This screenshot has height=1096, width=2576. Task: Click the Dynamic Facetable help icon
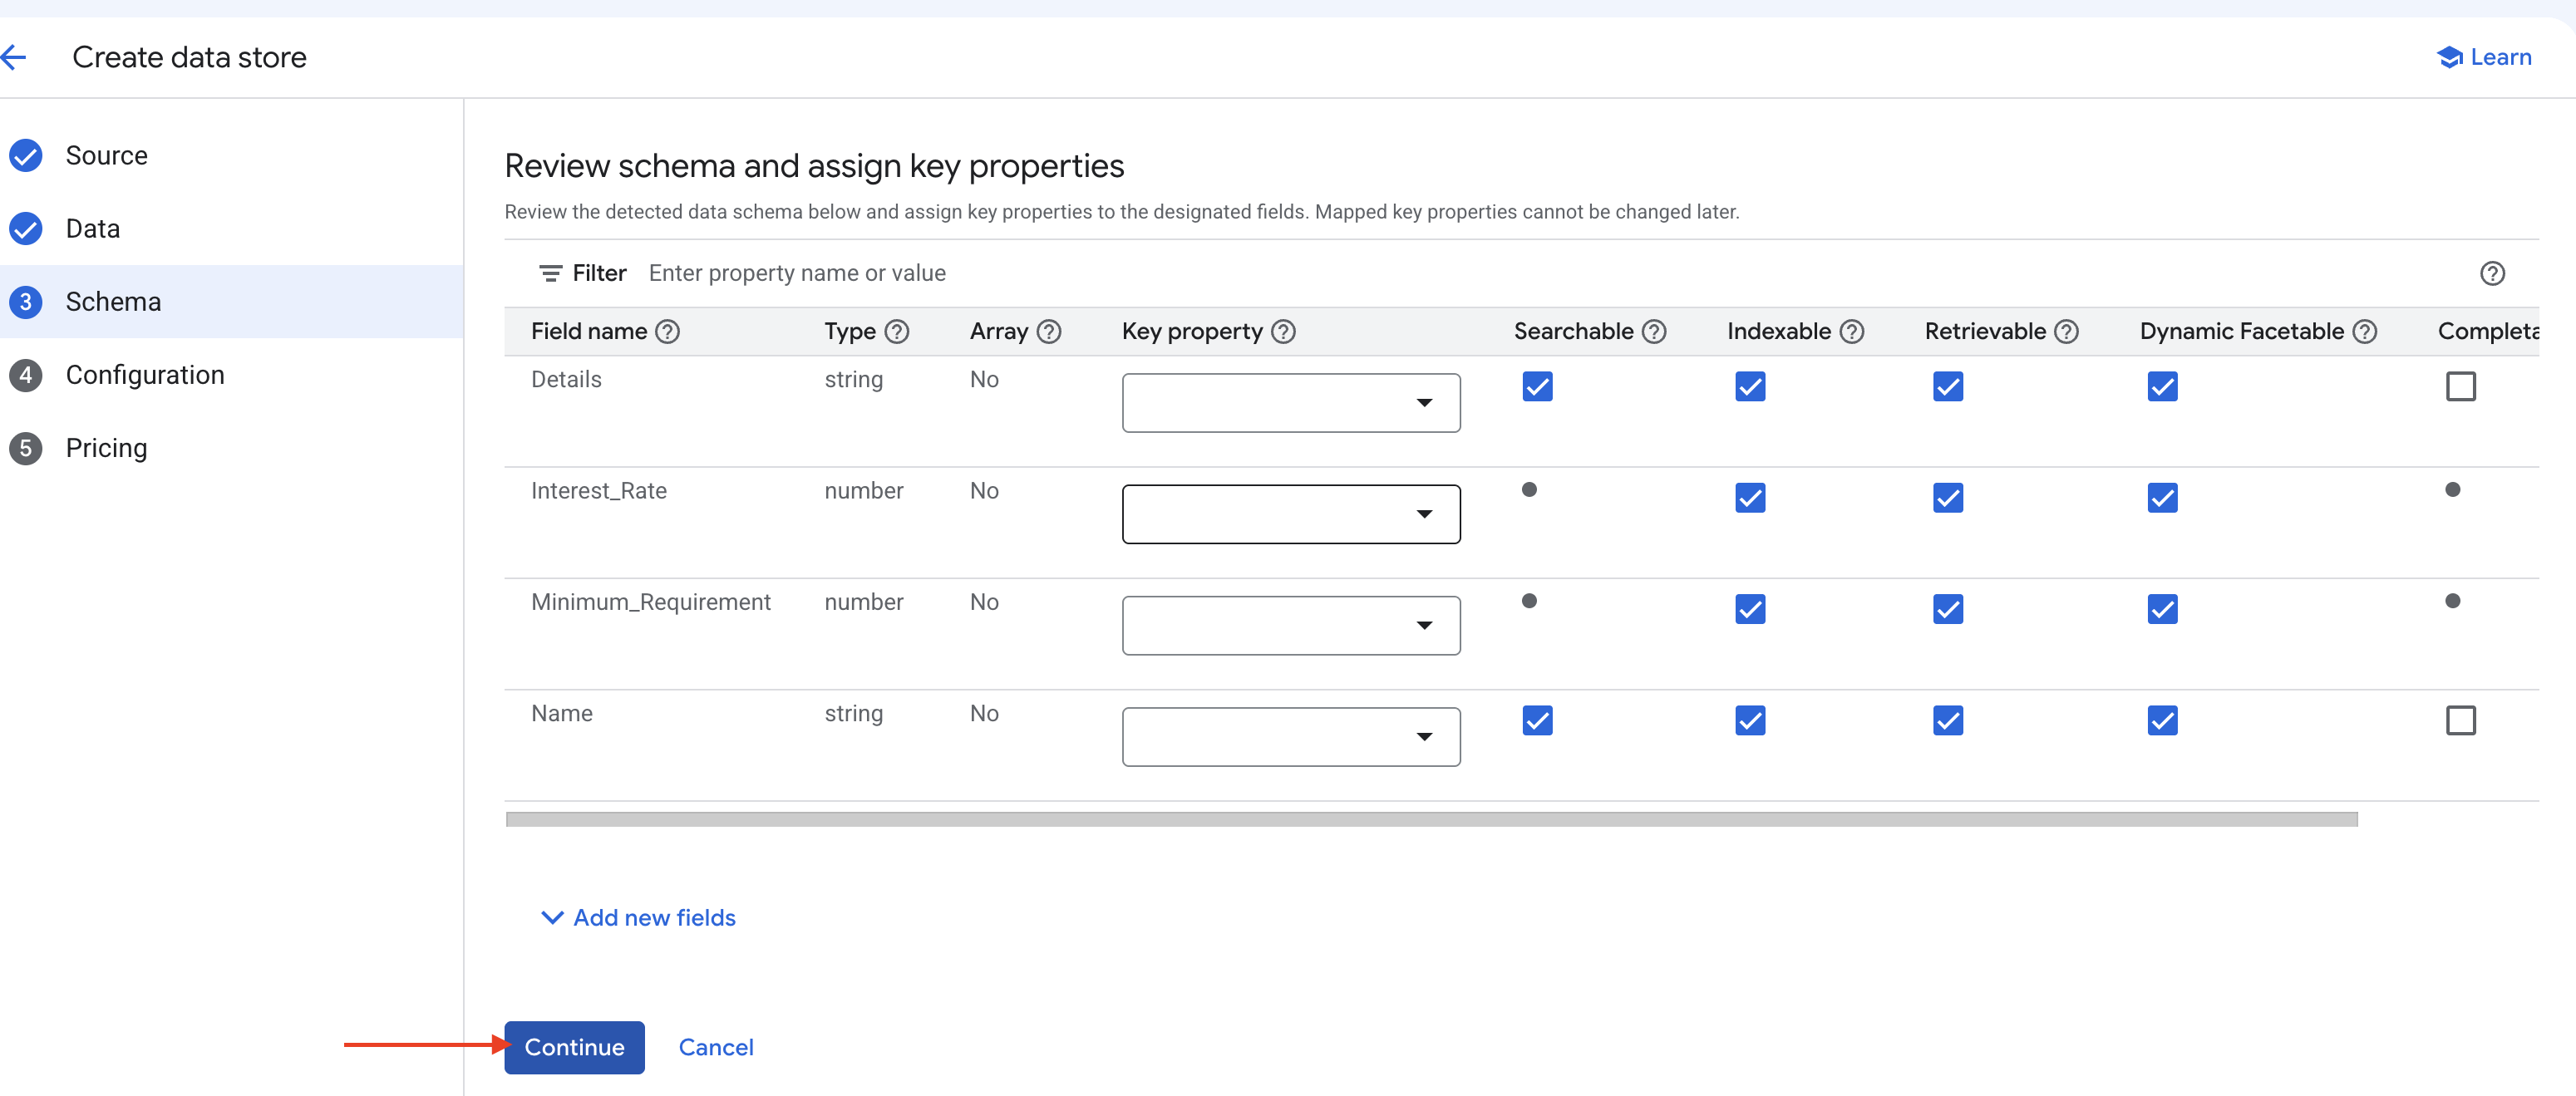coord(2364,332)
